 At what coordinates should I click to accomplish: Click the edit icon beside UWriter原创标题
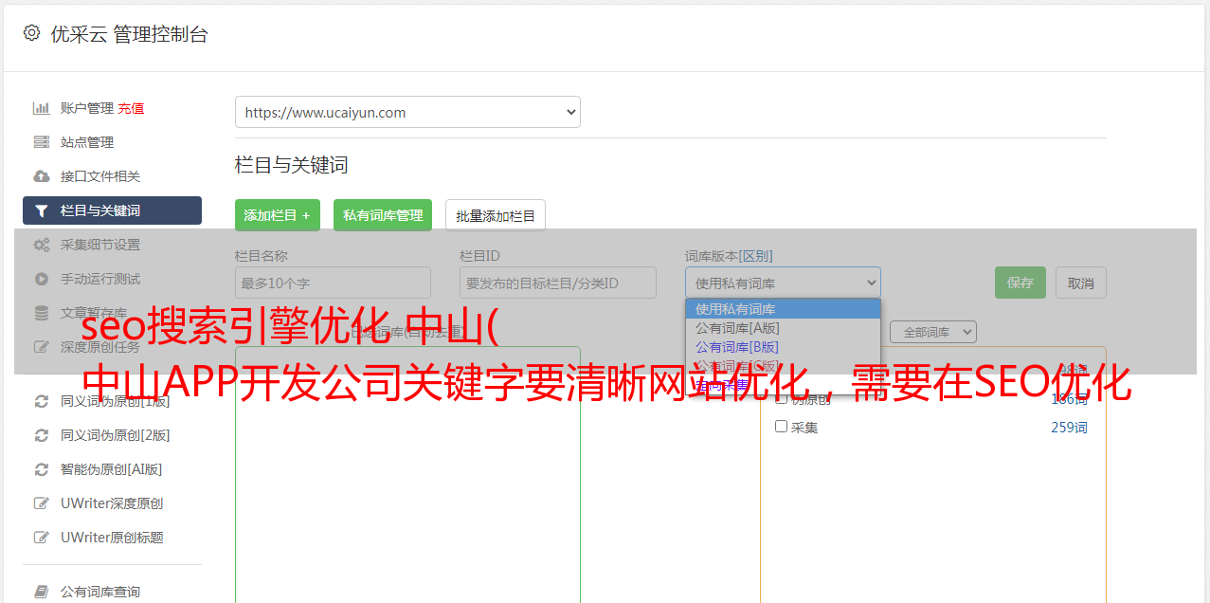(42, 538)
